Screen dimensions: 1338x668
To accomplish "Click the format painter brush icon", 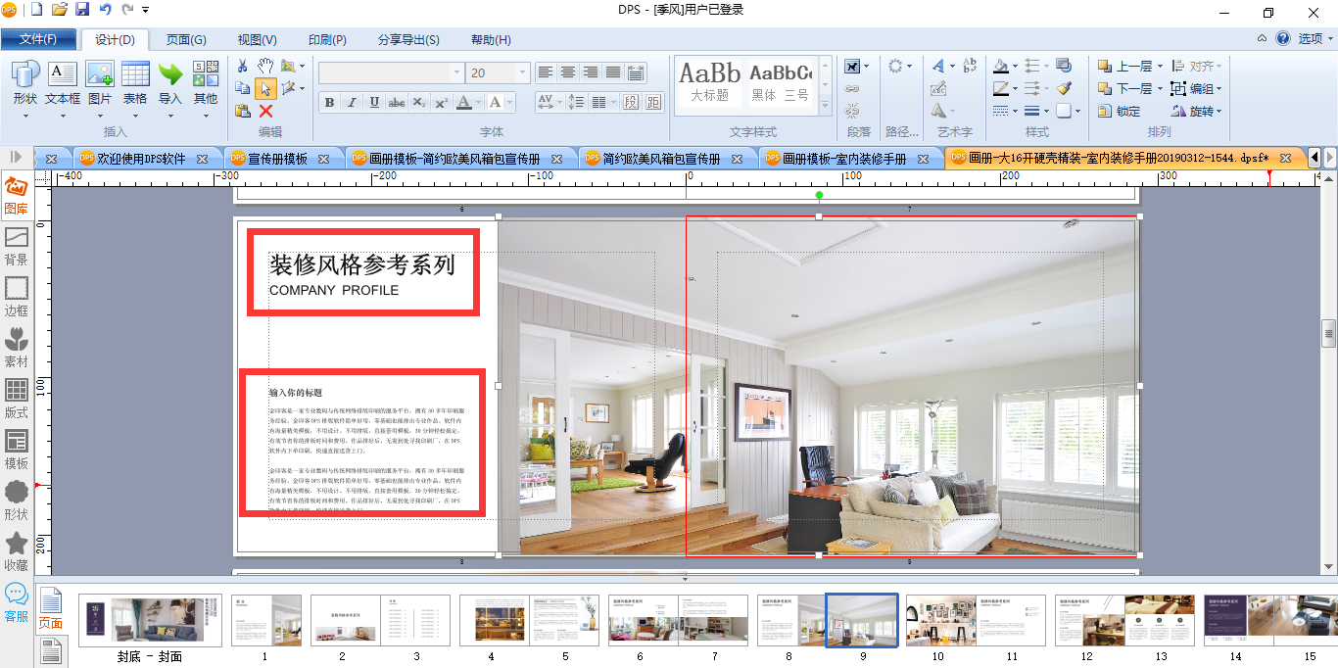I will 1064,88.
